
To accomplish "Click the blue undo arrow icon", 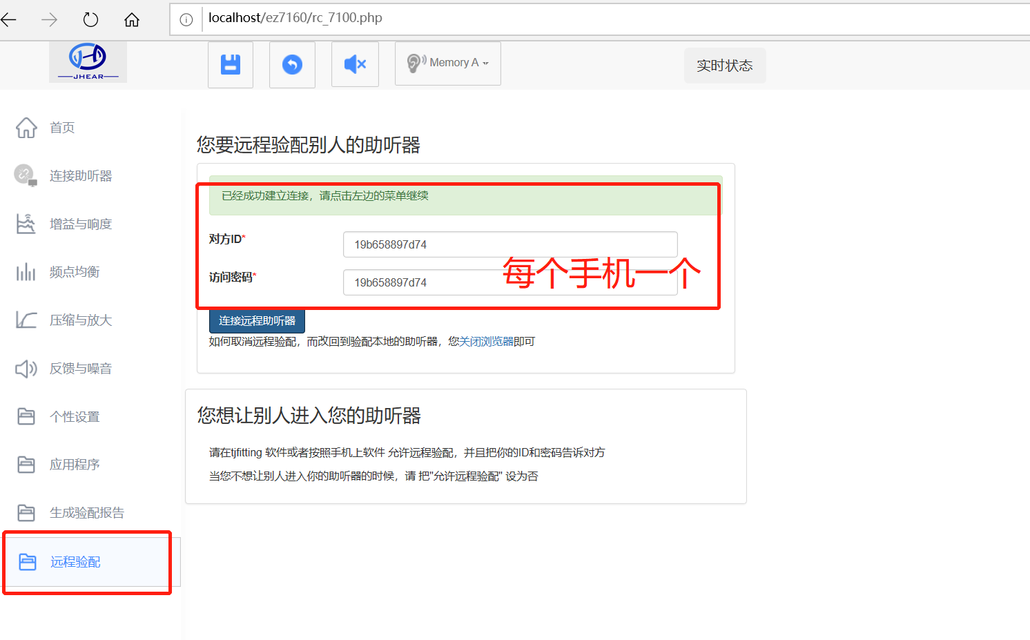I will tap(292, 65).
